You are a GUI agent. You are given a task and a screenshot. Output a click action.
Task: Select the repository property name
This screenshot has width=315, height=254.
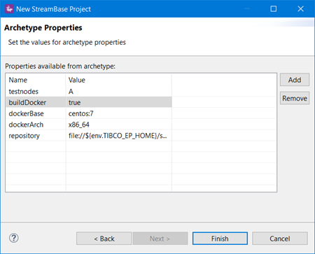pos(24,136)
